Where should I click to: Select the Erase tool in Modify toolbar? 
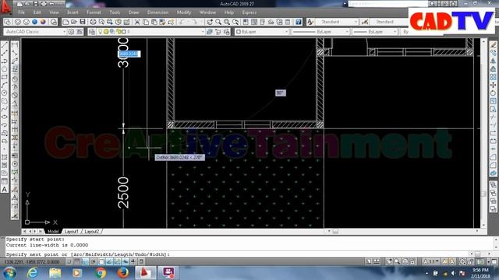pos(493,44)
